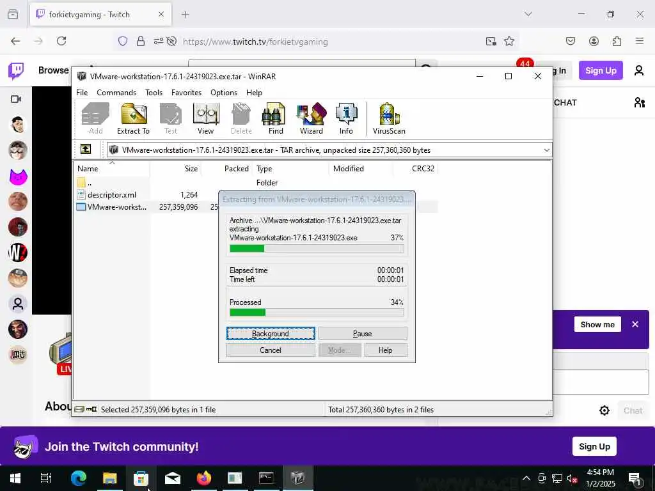
Task: Click Help in the extraction dialog
Action: click(386, 350)
